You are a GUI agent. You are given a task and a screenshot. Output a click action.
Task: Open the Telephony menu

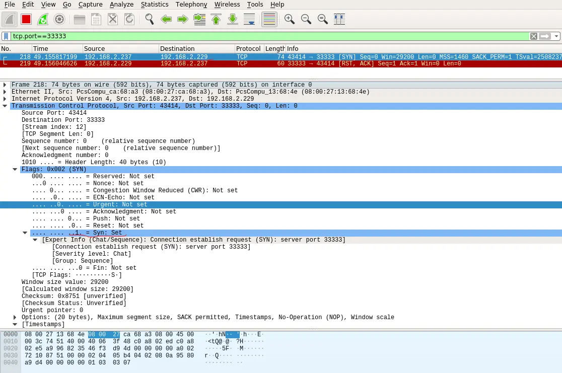(191, 5)
